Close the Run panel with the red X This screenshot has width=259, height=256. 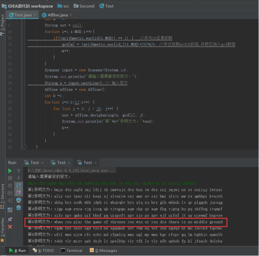[10, 227]
